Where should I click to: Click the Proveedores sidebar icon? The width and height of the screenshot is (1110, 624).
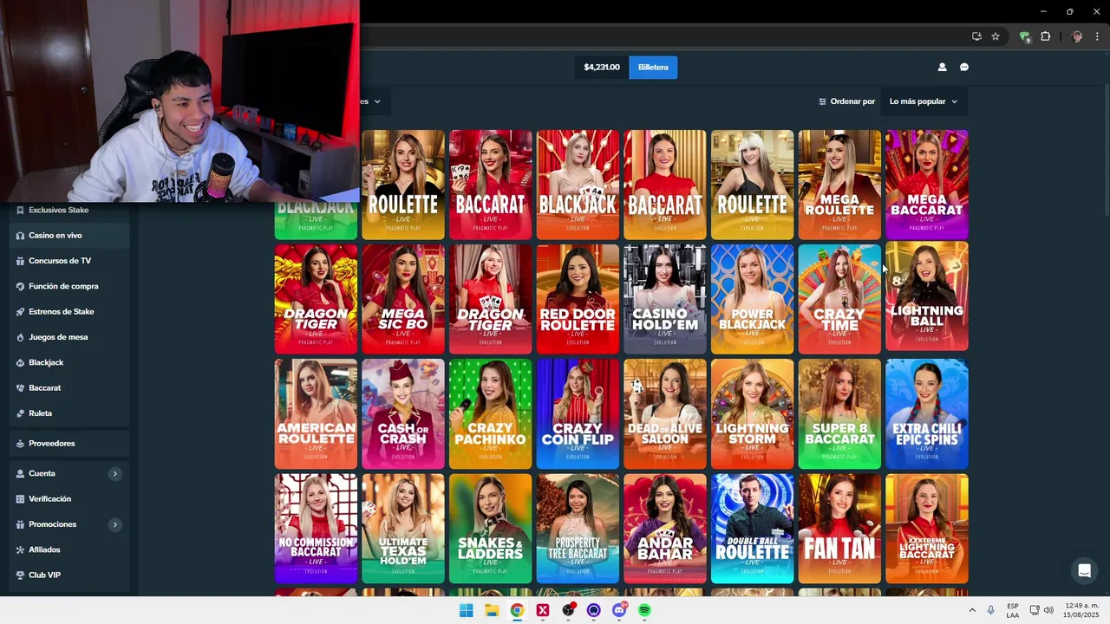[20, 444]
